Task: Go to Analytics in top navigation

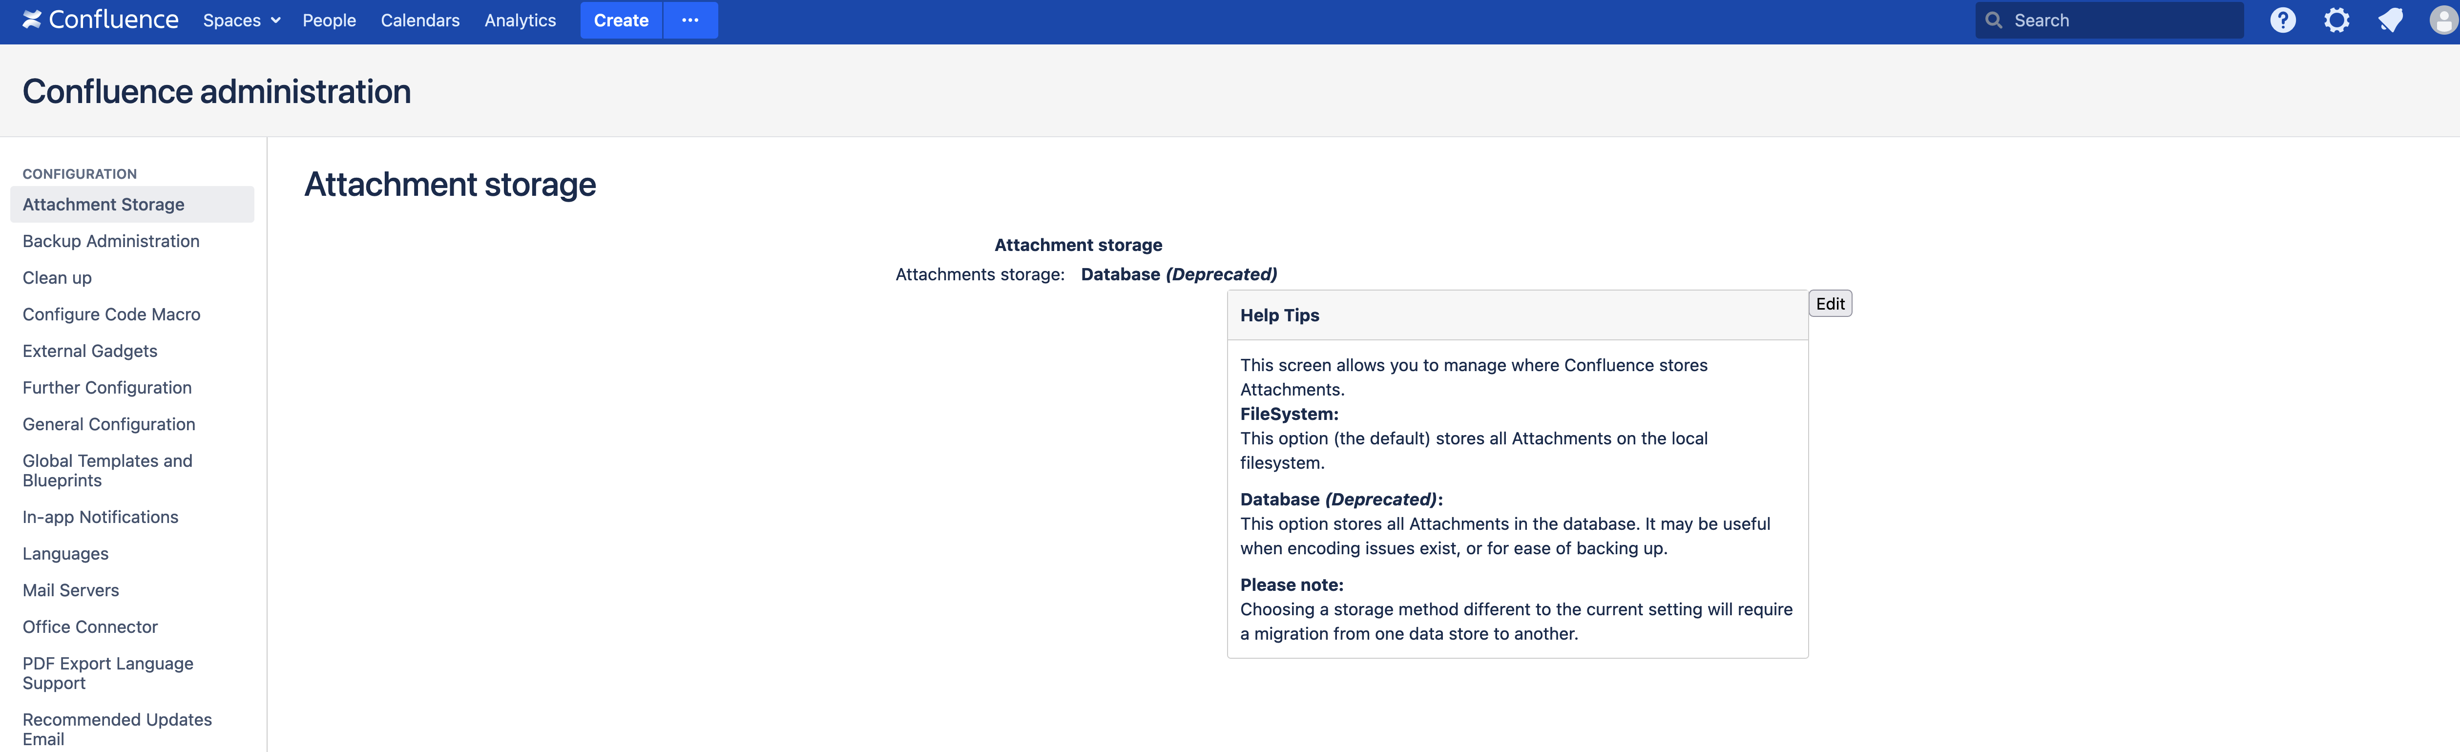Action: point(520,20)
